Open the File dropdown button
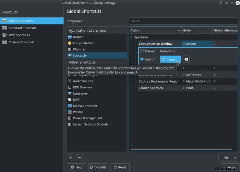The image size is (240, 172). [x=228, y=158]
